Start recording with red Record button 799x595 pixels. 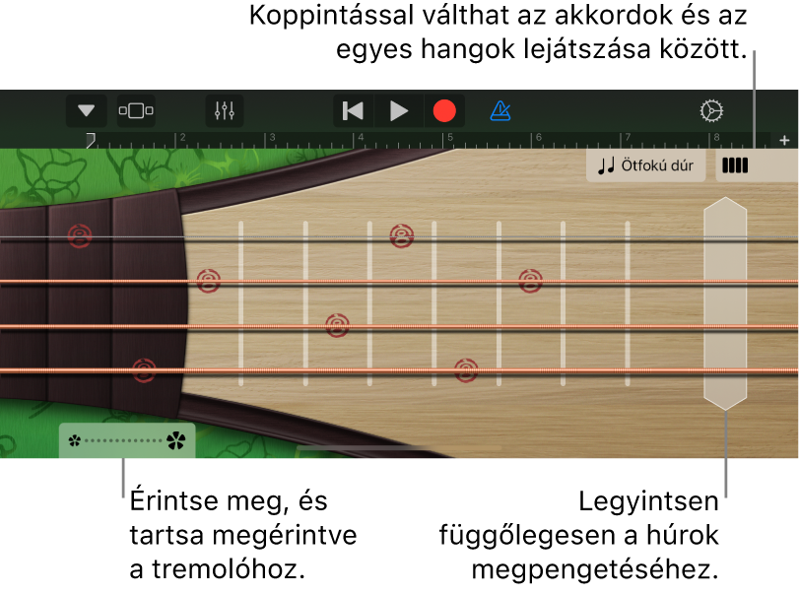pyautogui.click(x=444, y=110)
